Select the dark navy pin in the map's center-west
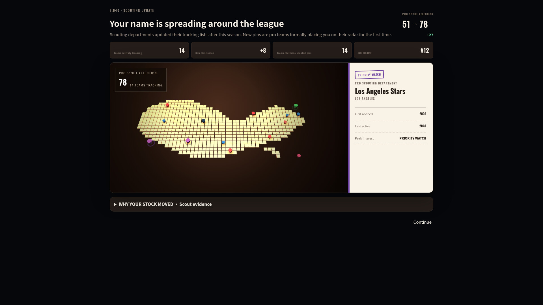Screen dimensions: 543x305 click(203, 121)
